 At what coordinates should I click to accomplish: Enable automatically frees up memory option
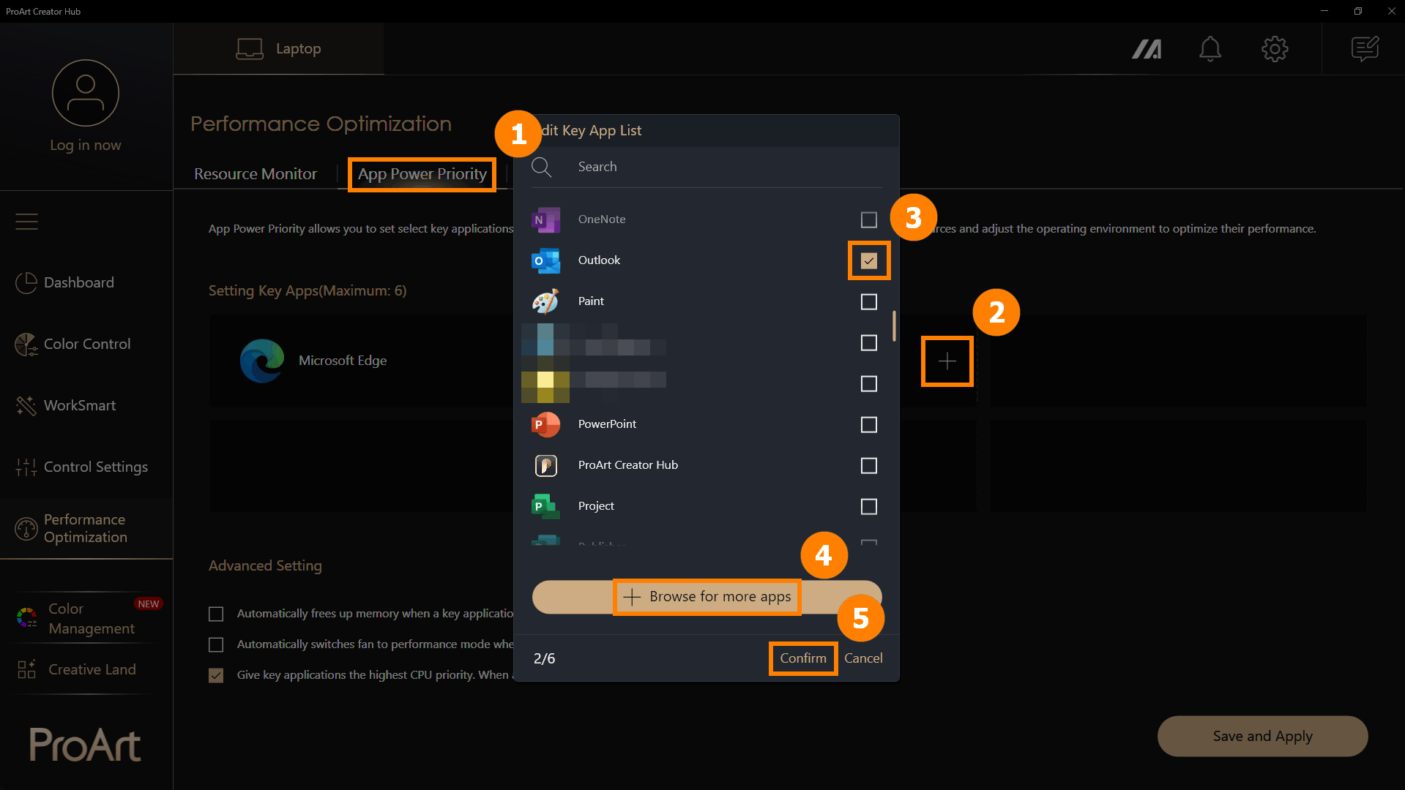click(216, 614)
